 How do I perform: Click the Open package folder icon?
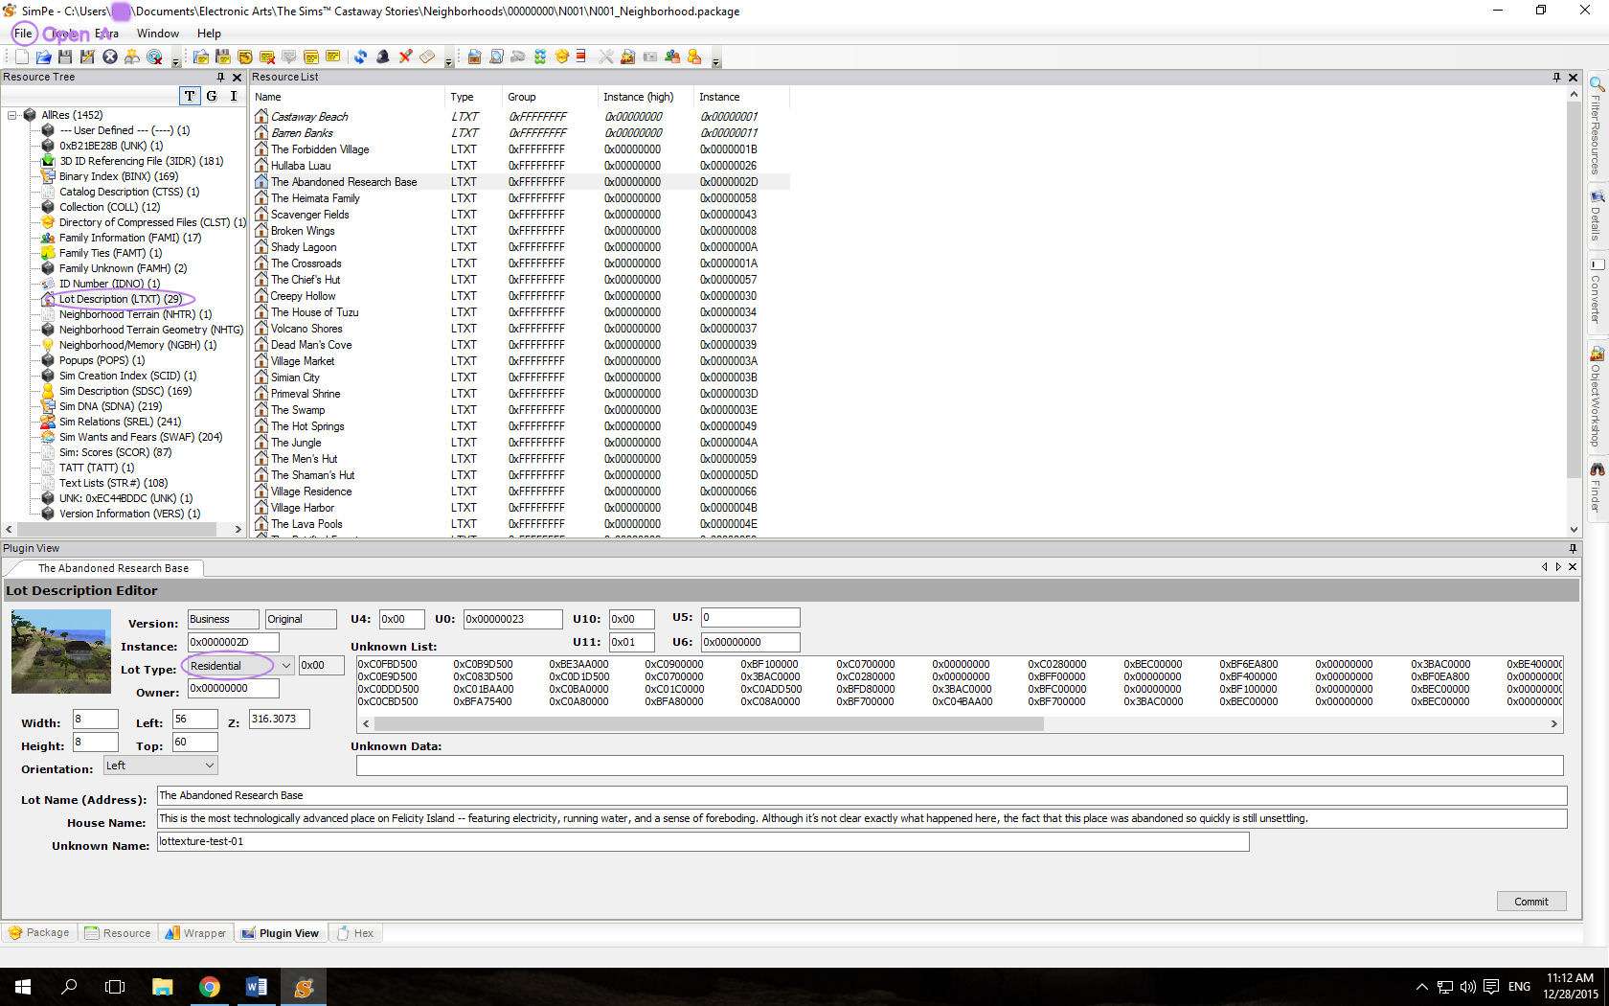43,57
